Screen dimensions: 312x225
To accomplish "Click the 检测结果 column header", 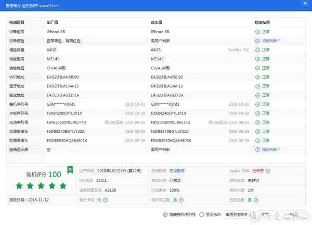I will pos(262,22).
